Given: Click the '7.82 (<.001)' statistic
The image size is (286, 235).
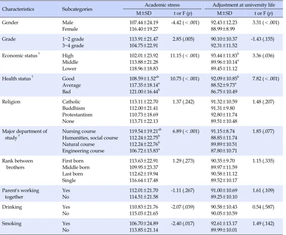Looking at the screenshot, I should click(266, 79).
